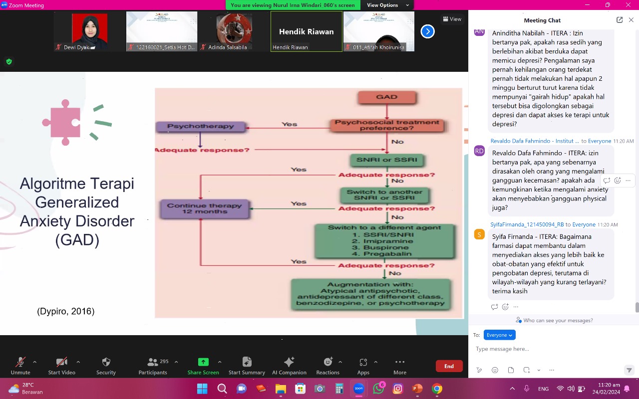639x399 pixels.
Task: Open the Security shield icon
Action: 106,363
